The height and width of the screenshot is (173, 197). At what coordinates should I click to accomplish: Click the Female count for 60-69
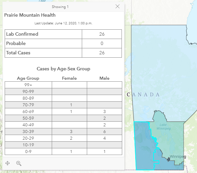pyautogui.click(x=71, y=112)
